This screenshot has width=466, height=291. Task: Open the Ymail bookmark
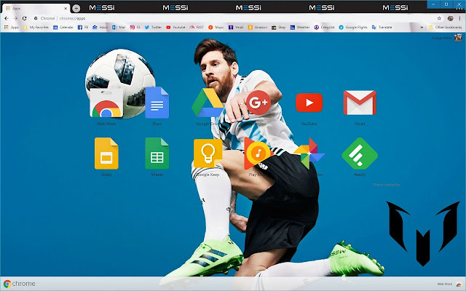[x=236, y=28]
